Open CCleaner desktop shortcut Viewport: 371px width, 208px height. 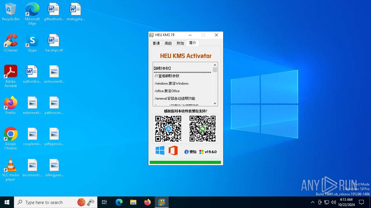point(11,43)
